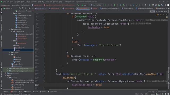Open the Layout Inspector
170x95 pixels.
click(x=161, y=92)
